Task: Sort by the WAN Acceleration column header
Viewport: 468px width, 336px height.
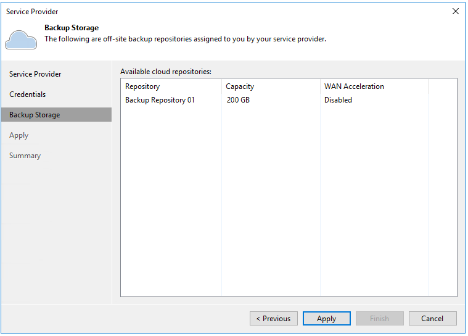Action: (x=354, y=86)
